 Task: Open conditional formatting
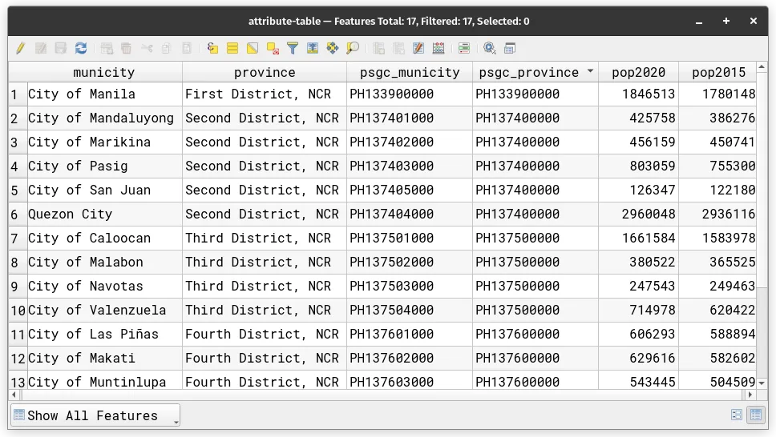tap(464, 48)
